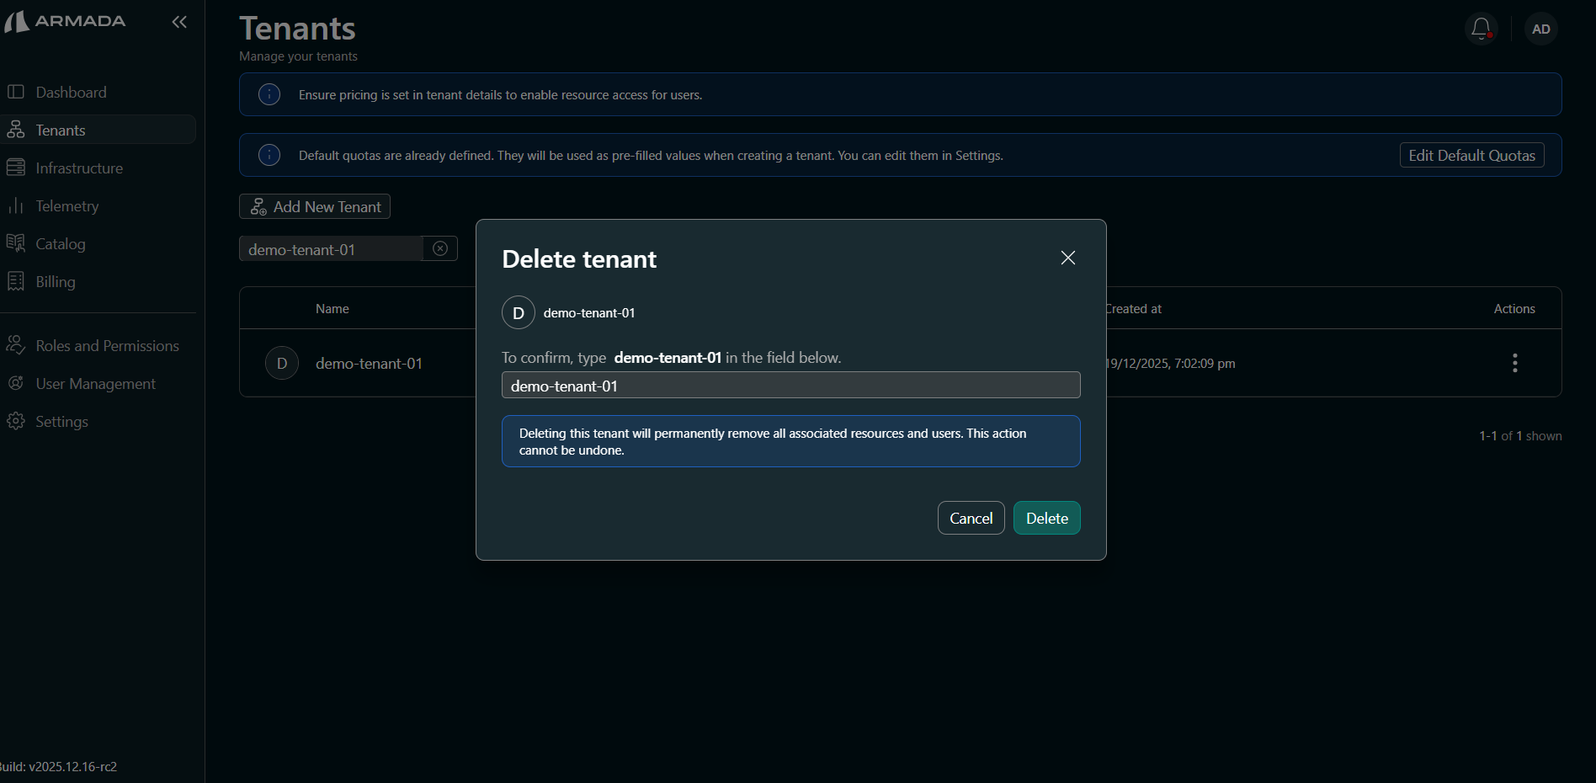Screen dimensions: 1596x783
Task: Click the Telemetry chart icon
Action: pyautogui.click(x=17, y=205)
